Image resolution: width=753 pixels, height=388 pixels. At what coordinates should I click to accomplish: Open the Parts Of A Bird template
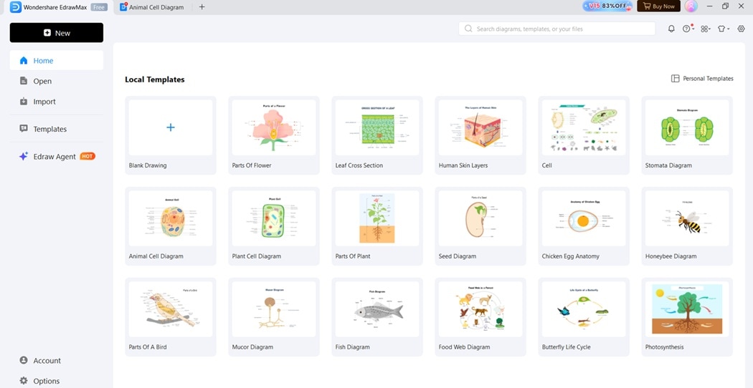coord(171,317)
